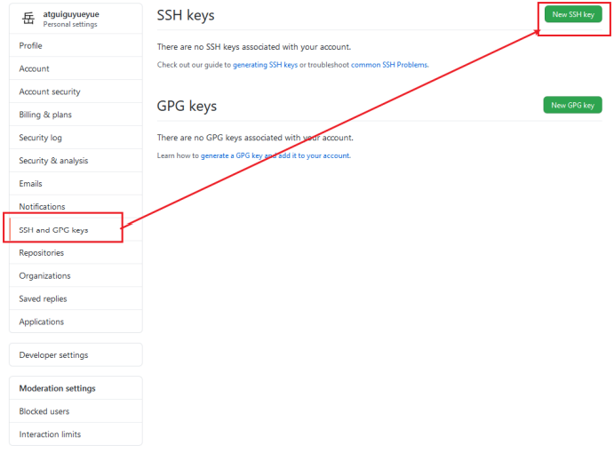Navigate to Security & analysis
The height and width of the screenshot is (453, 614).
(53, 161)
